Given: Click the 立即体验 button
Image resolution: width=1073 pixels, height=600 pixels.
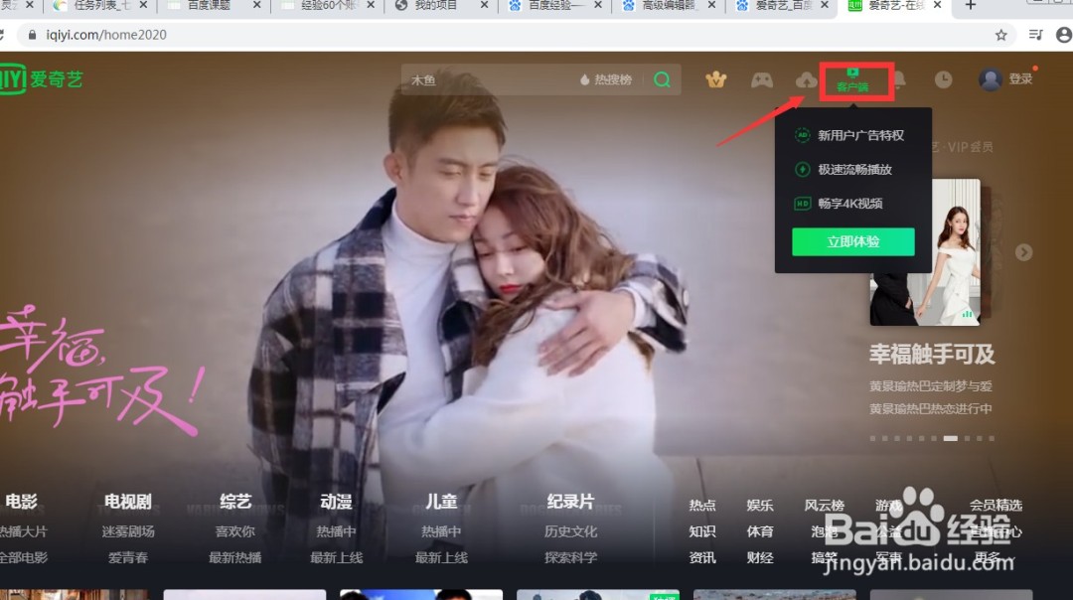Looking at the screenshot, I should [x=853, y=241].
